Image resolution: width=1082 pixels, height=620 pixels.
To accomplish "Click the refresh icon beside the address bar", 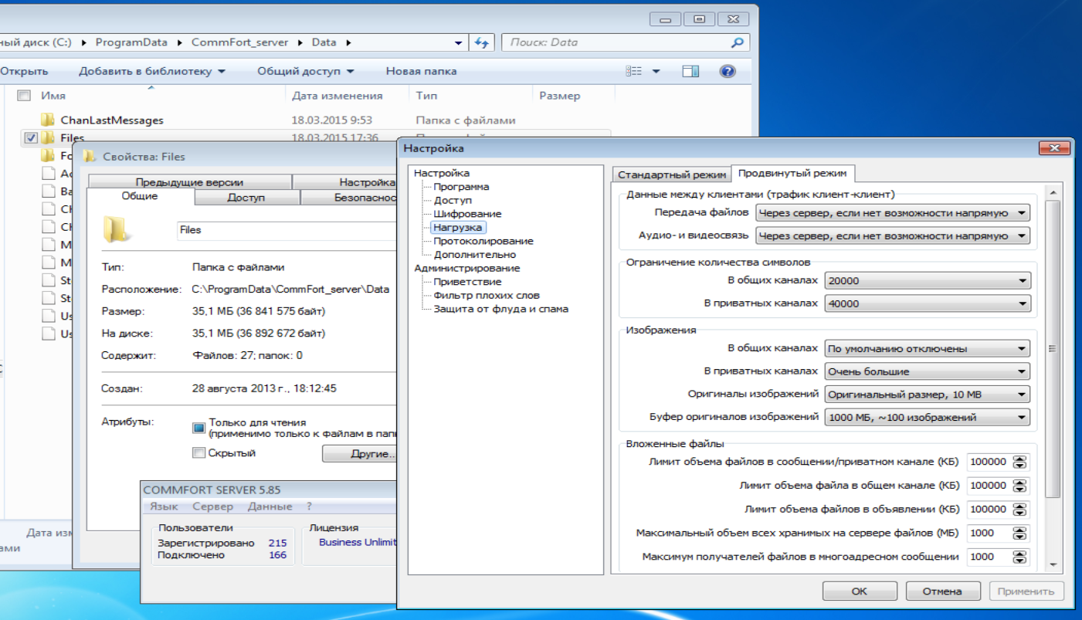I will (x=482, y=42).
